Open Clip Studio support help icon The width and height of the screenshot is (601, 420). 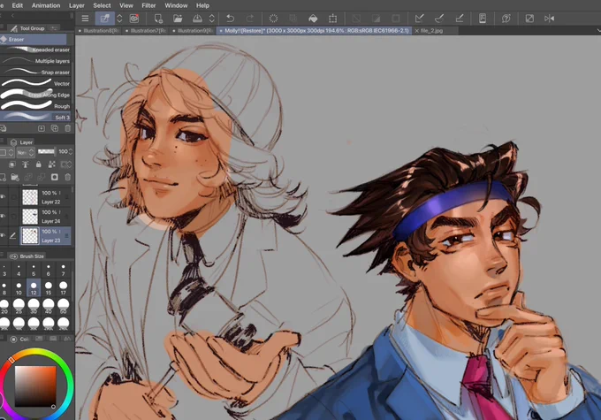tap(506, 19)
